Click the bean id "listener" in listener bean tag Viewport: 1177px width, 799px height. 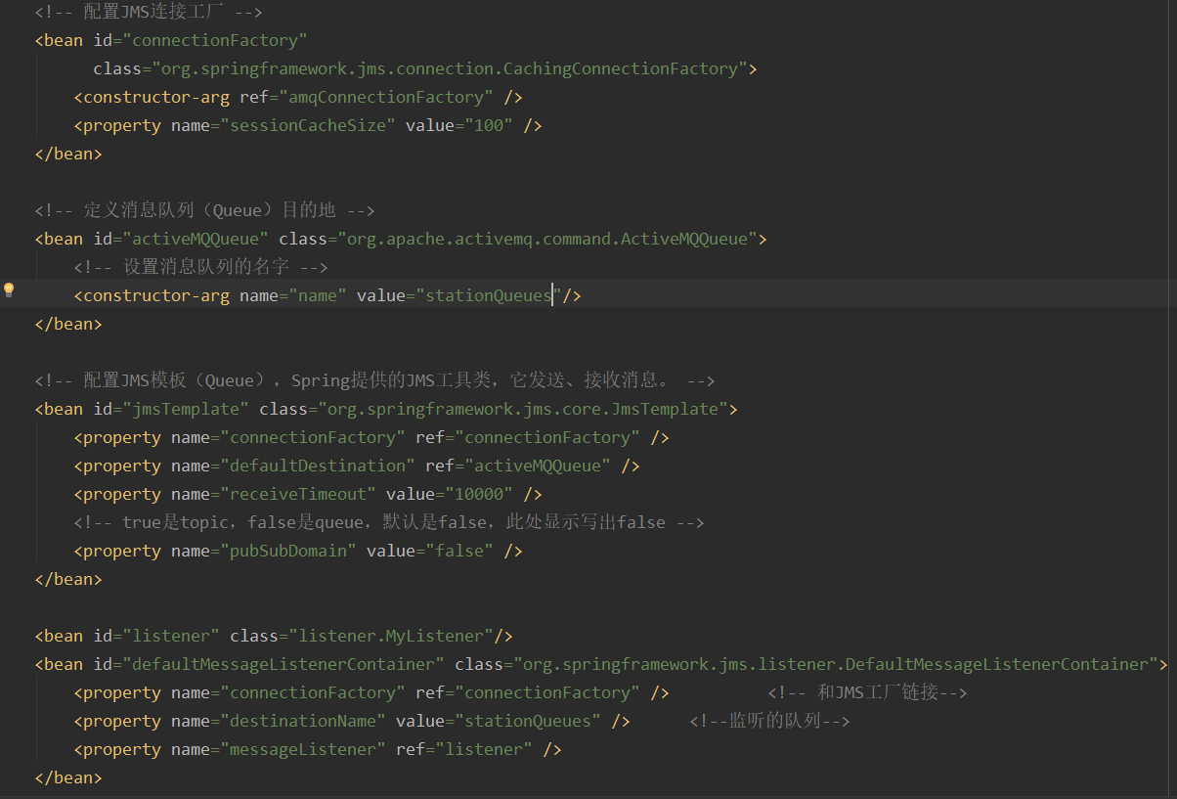coord(171,637)
